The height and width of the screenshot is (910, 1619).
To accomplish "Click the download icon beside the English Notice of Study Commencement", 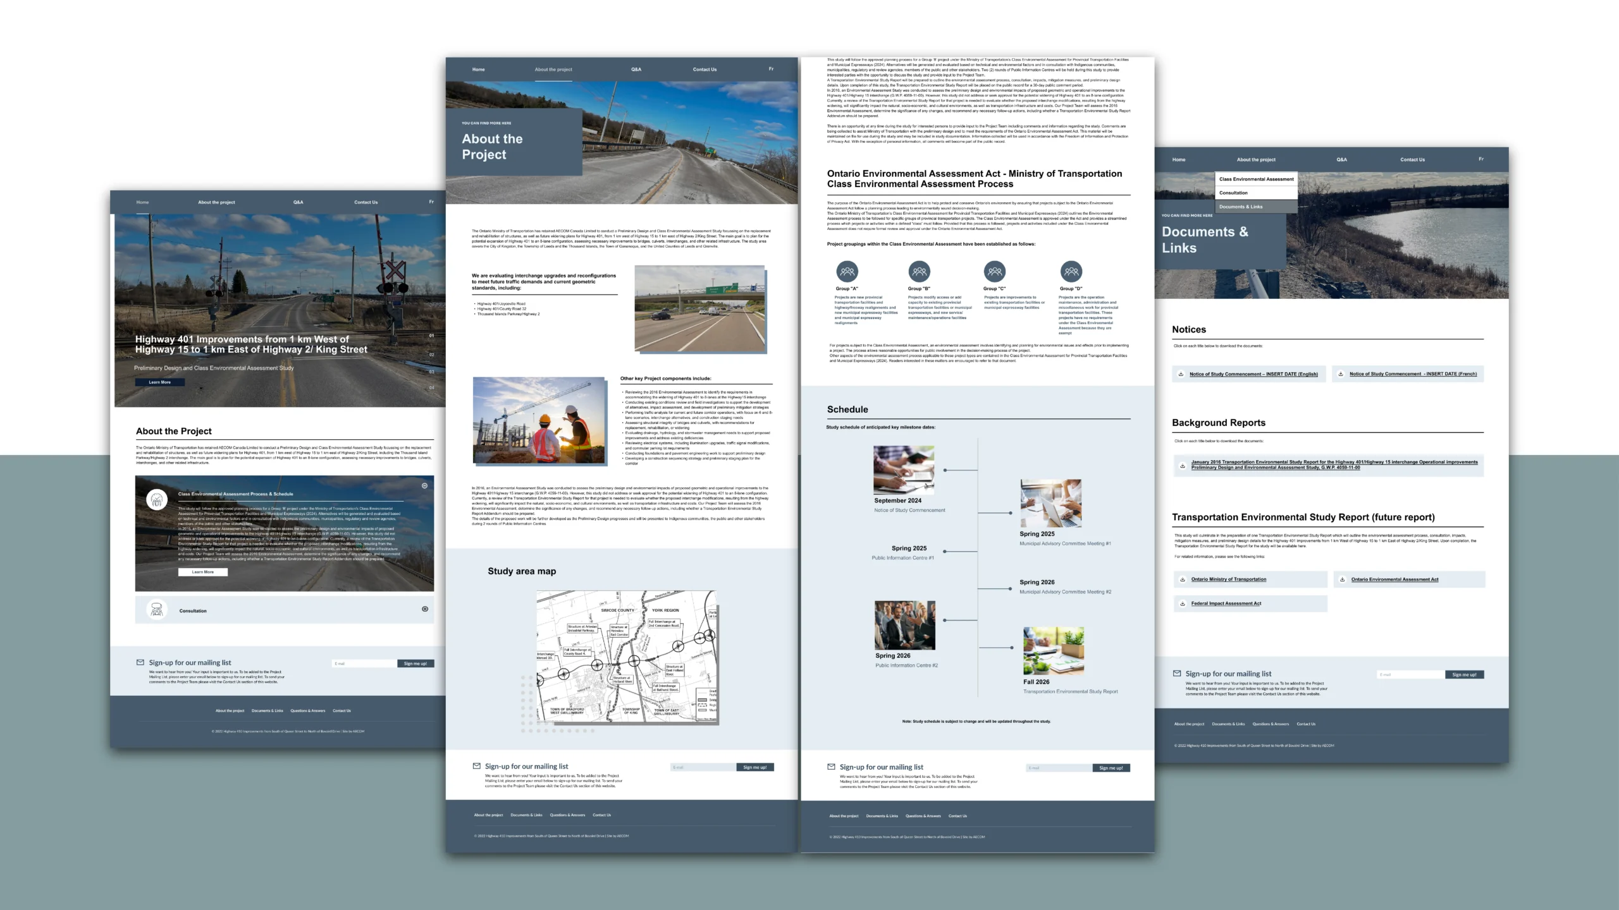I will (x=1181, y=374).
